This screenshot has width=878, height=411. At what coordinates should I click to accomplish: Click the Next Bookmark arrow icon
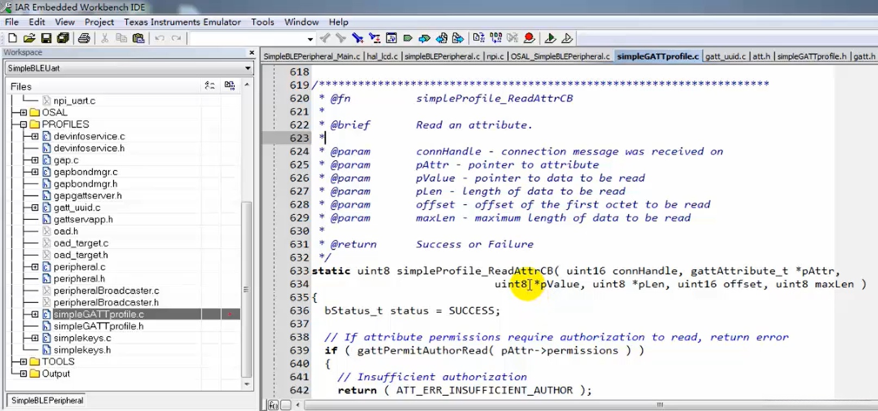tap(424, 38)
